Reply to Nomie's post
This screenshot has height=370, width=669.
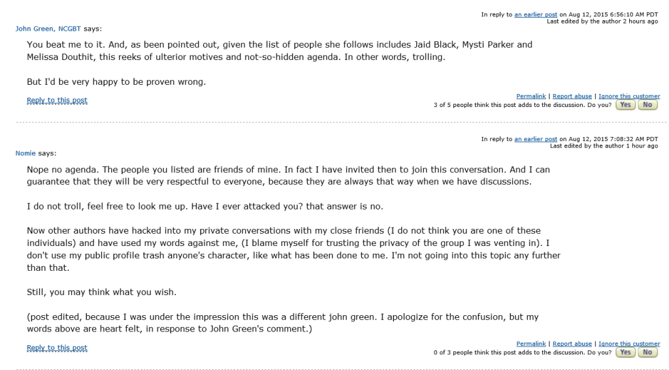point(57,348)
